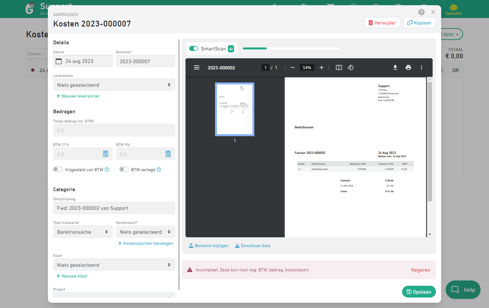Screen dimensions: 489x308
Task: Click the Verwijder button
Action: click(x=382, y=23)
